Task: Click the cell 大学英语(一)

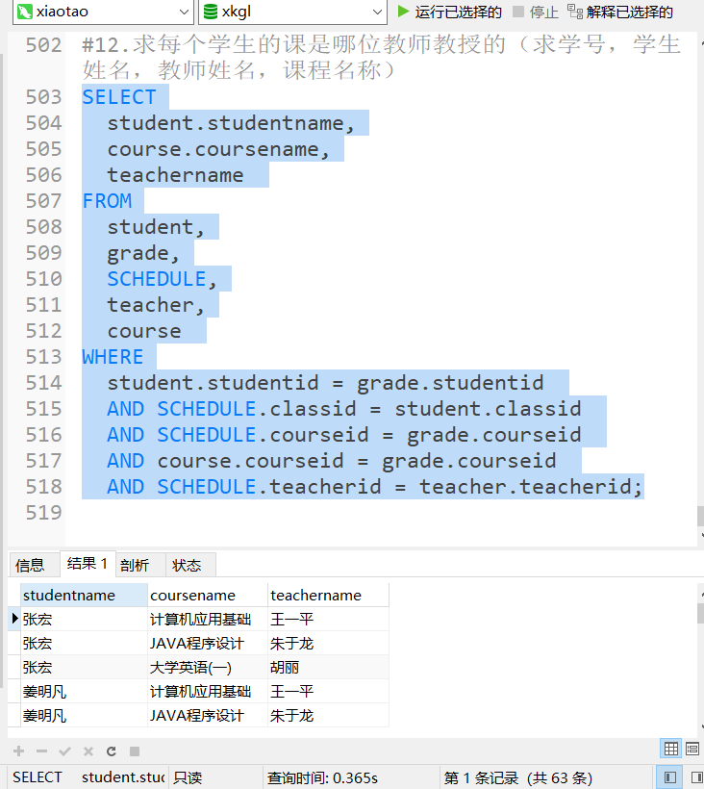Action: click(x=208, y=668)
